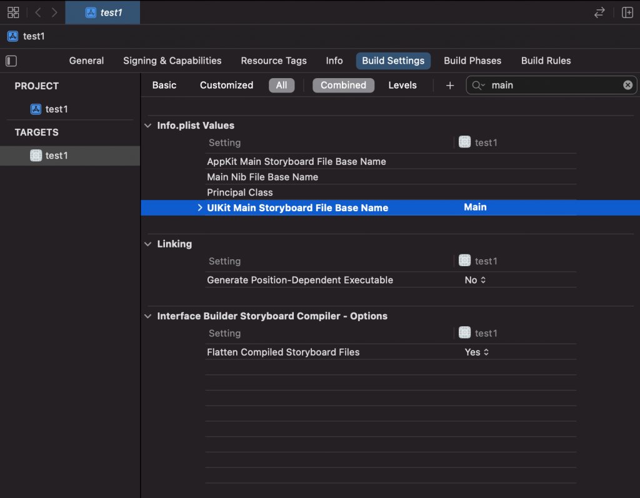This screenshot has height=498, width=640.
Task: Open the Flatten Compiled Storyboard Files Yes dropdown
Action: [x=476, y=352]
